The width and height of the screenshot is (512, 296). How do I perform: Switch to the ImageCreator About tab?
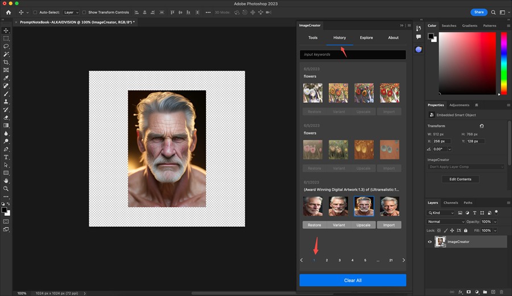[393, 38]
